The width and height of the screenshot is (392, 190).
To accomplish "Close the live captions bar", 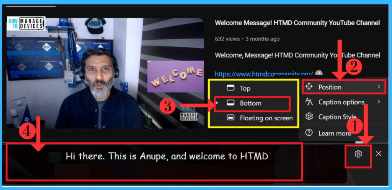I will (x=379, y=154).
